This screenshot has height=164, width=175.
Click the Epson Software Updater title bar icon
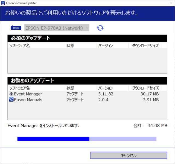click(3, 3)
